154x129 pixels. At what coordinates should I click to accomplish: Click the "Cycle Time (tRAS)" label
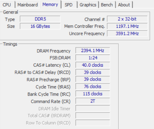53,87
